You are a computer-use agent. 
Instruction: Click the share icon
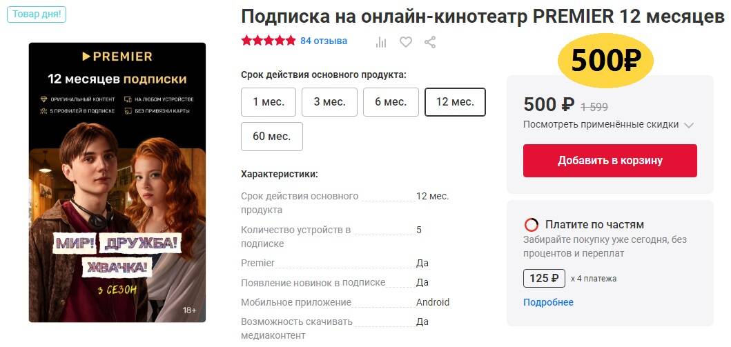pos(430,42)
